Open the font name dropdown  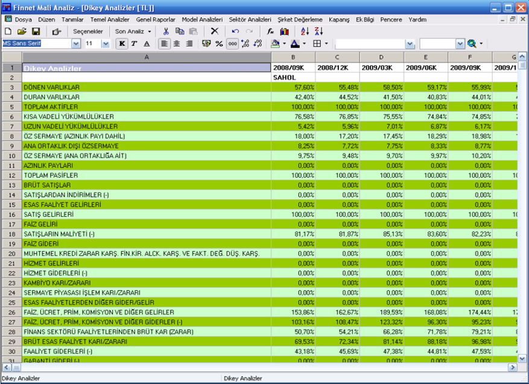76,43
